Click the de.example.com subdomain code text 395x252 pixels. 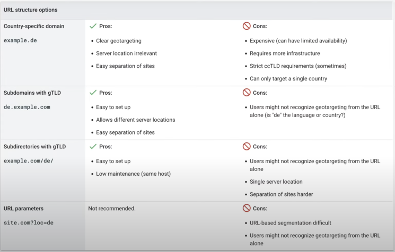27,107
